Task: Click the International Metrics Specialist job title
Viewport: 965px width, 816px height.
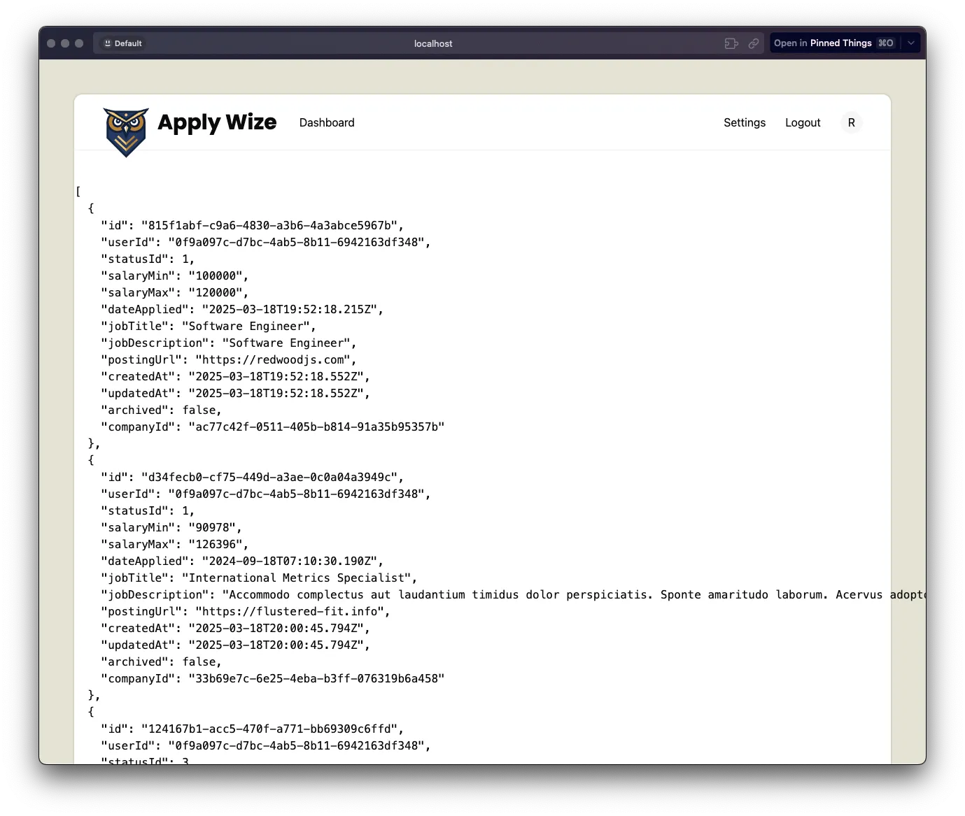Action: point(296,578)
